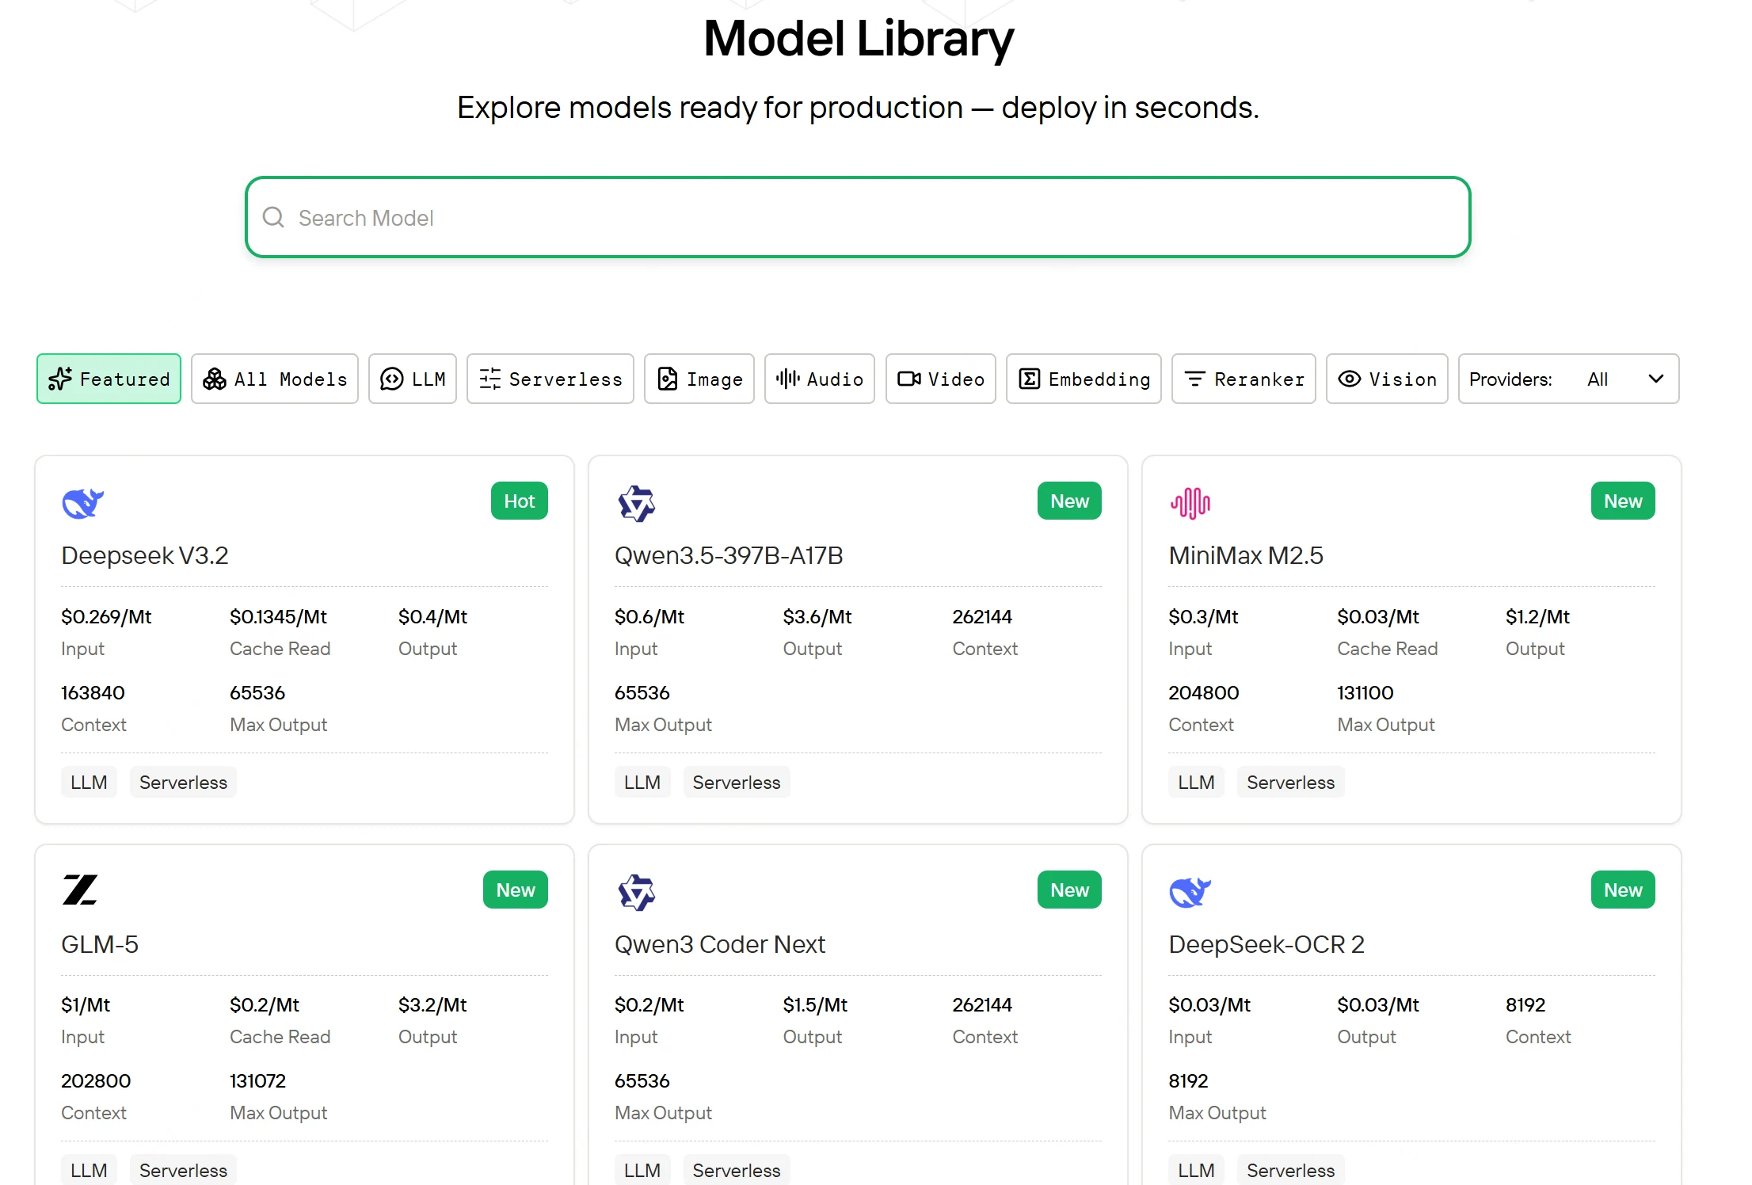Click the LLM tag on Qwen3.5-397B-A17B card
1752x1185 pixels.
642,782
